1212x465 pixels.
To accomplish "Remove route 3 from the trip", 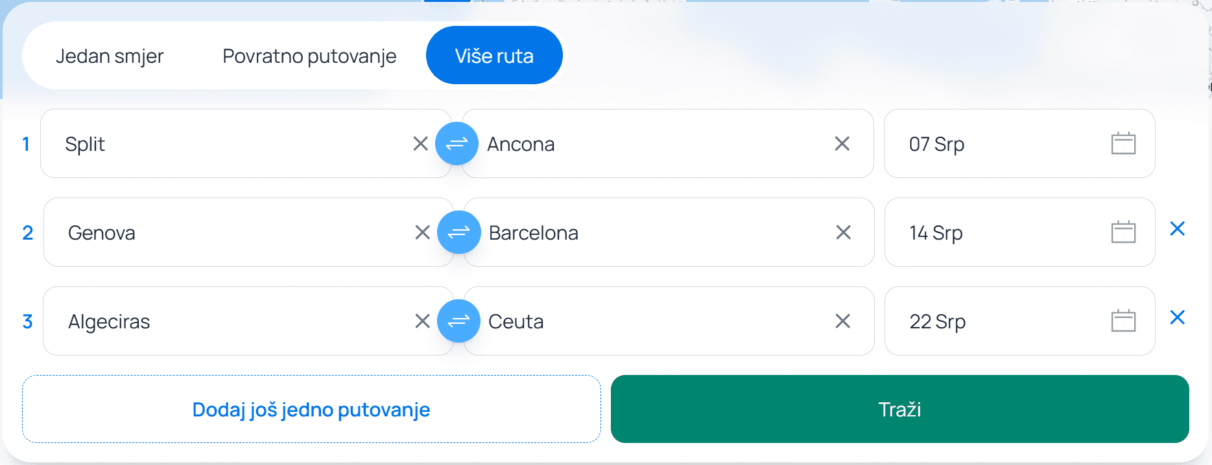I will click(x=1177, y=317).
